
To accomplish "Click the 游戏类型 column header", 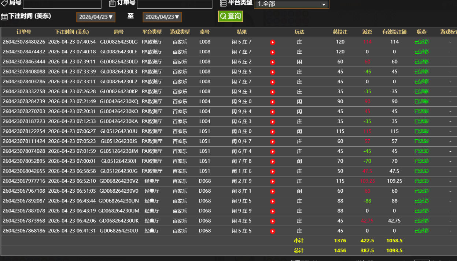I will [x=180, y=32].
